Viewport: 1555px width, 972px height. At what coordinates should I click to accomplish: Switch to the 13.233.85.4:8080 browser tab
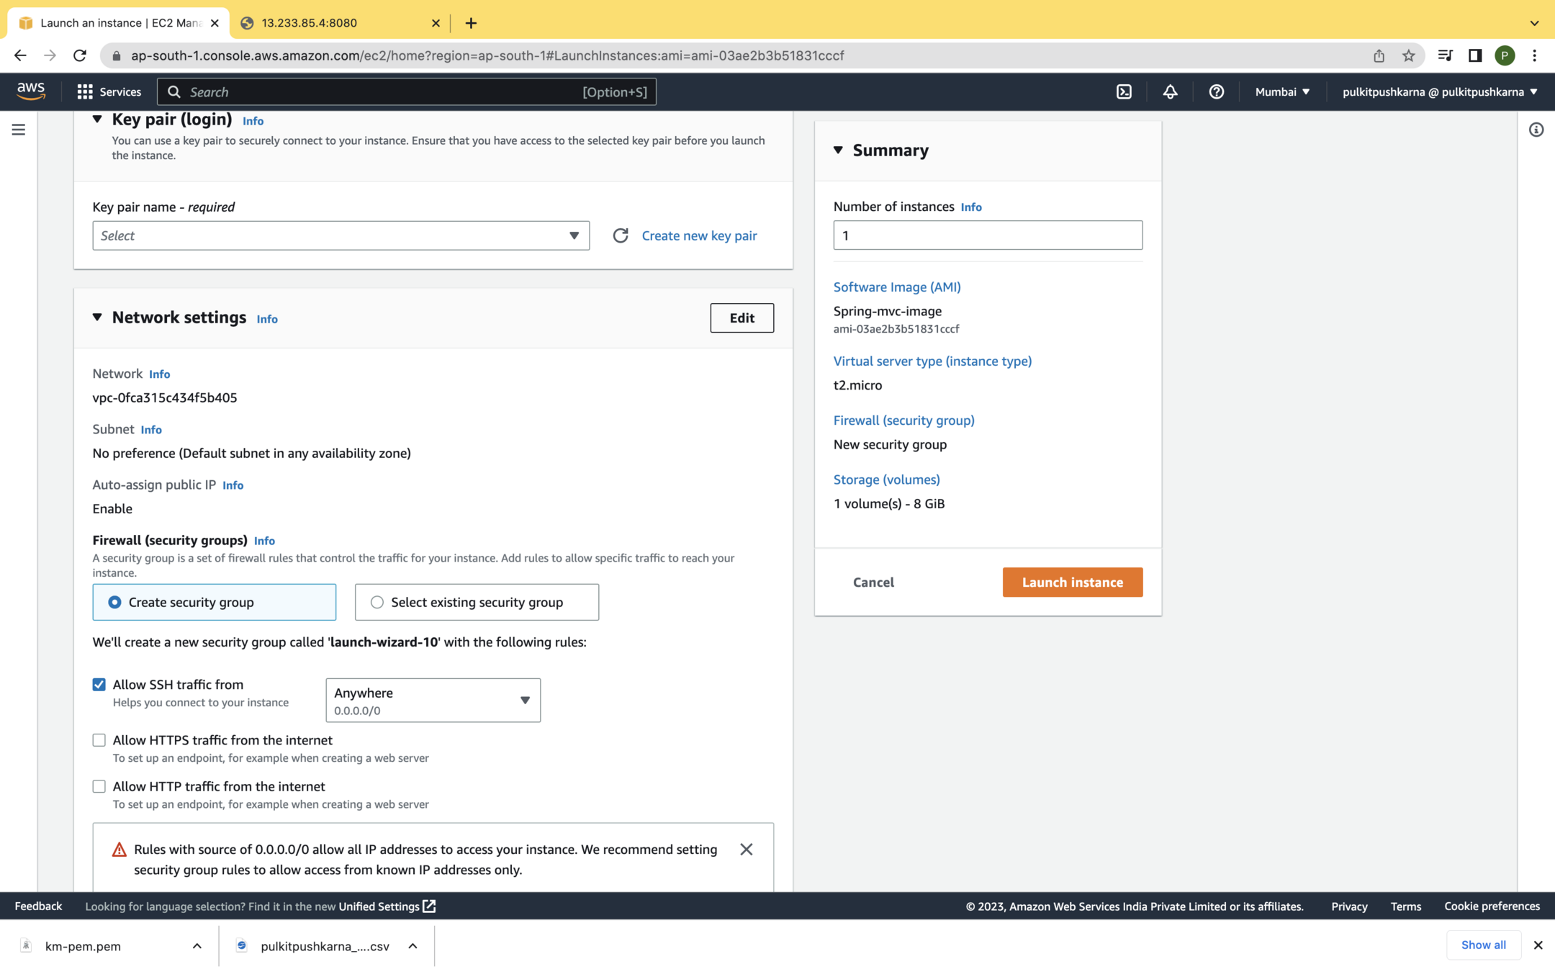click(338, 23)
